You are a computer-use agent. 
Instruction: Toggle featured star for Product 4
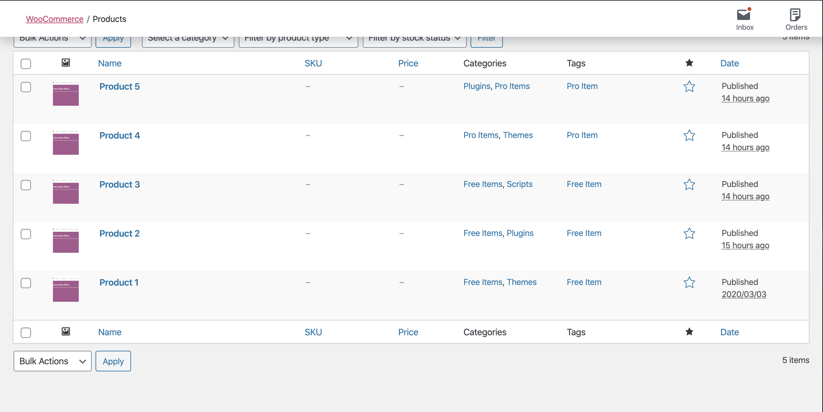689,135
